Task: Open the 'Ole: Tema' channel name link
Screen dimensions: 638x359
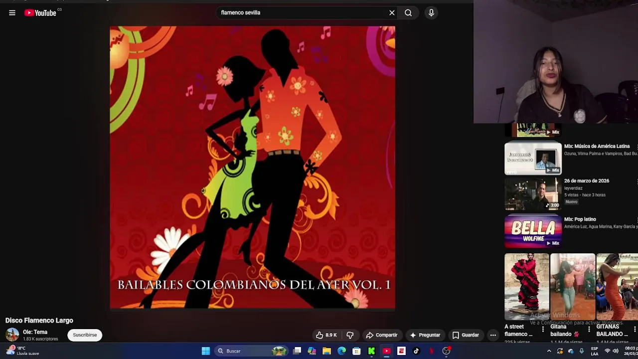Action: (x=35, y=332)
